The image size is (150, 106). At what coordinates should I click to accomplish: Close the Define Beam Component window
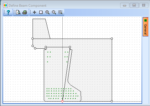(x=144, y=5)
